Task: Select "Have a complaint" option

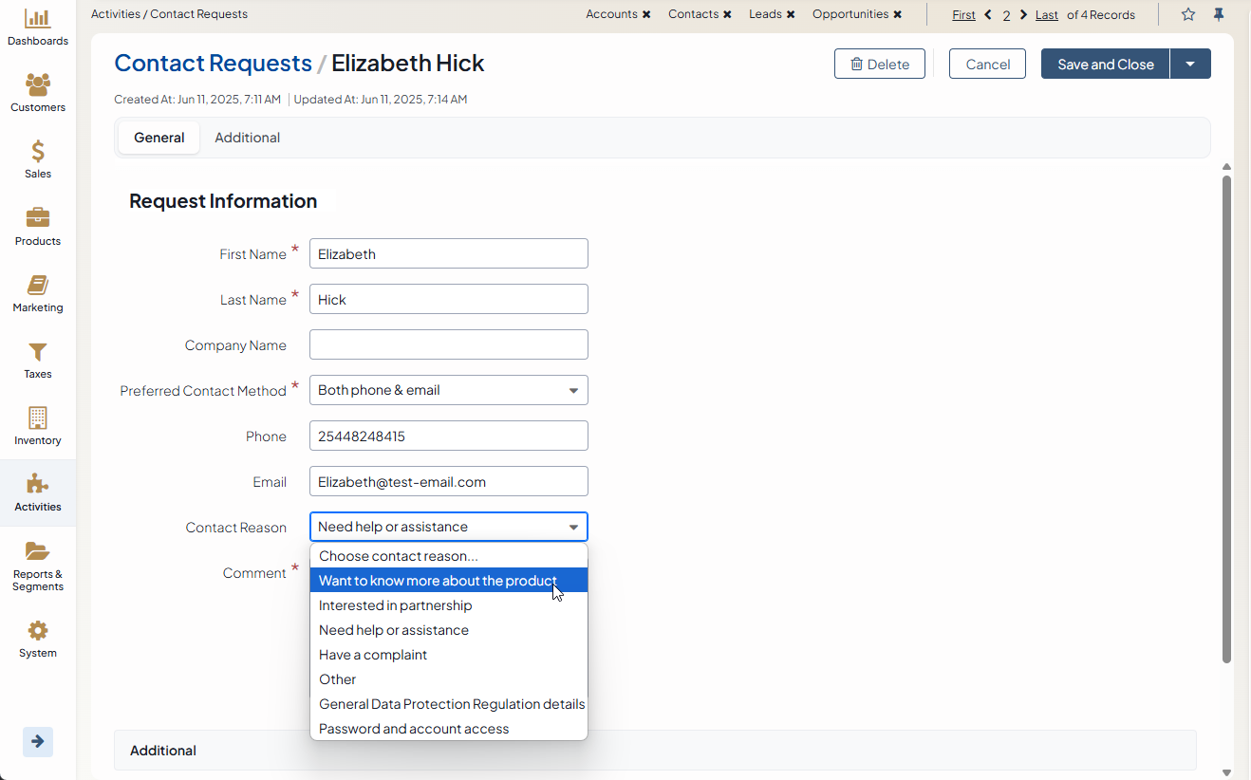Action: pos(373,655)
